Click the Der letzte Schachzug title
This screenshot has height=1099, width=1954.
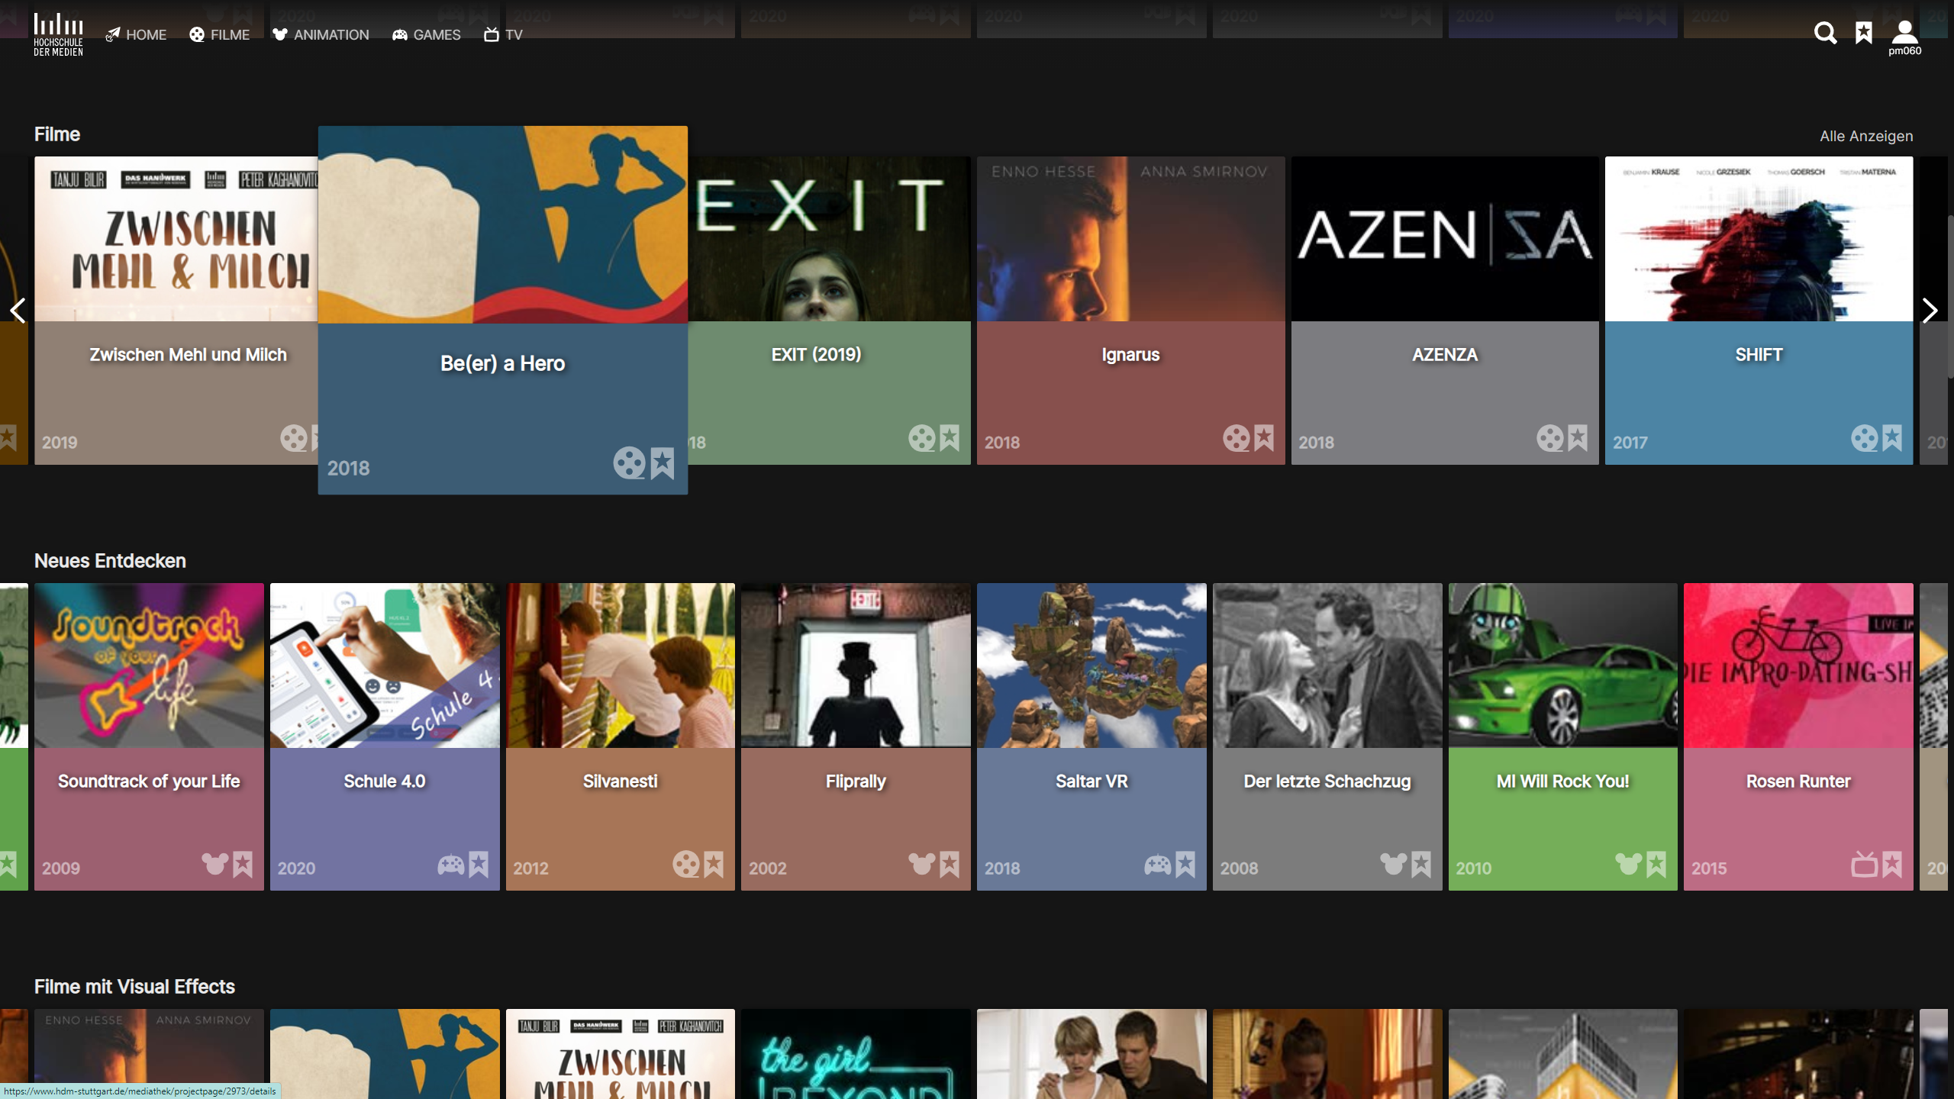pos(1327,782)
